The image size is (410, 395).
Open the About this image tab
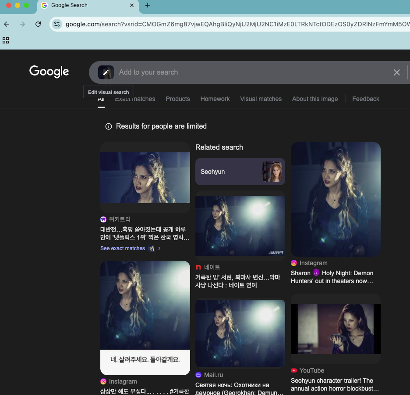coord(315,99)
